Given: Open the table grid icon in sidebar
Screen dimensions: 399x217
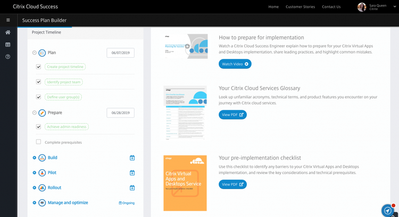Looking at the screenshot, I should pyautogui.click(x=8, y=45).
